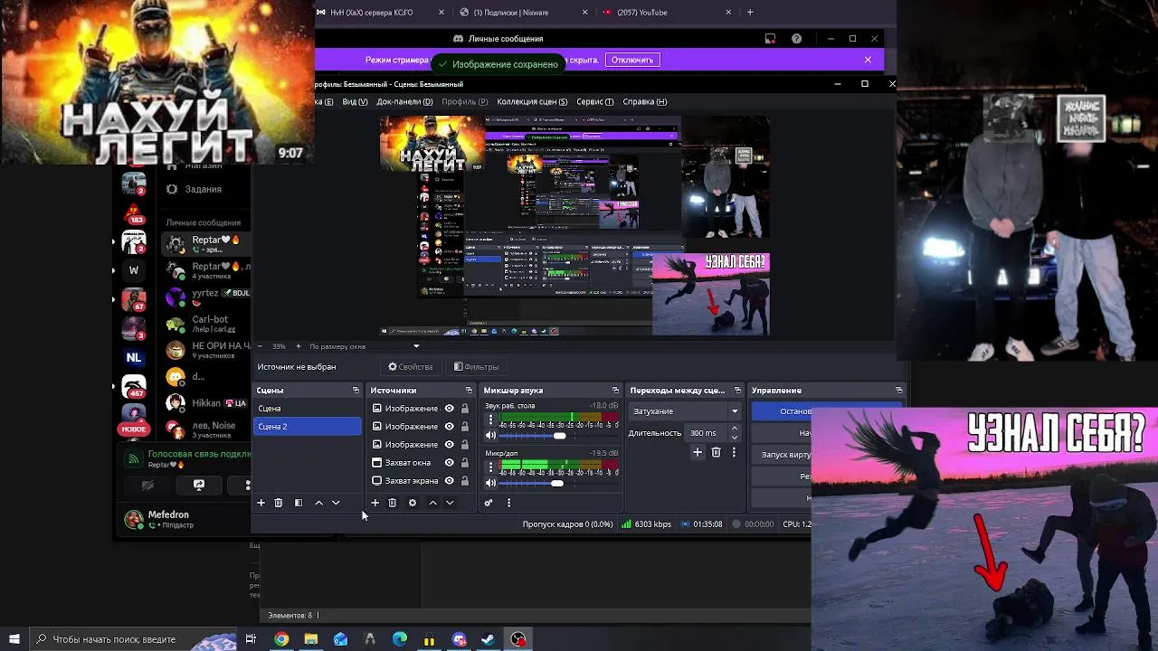Open new browser tab with plus
The height and width of the screenshot is (651, 1158).
point(750,13)
